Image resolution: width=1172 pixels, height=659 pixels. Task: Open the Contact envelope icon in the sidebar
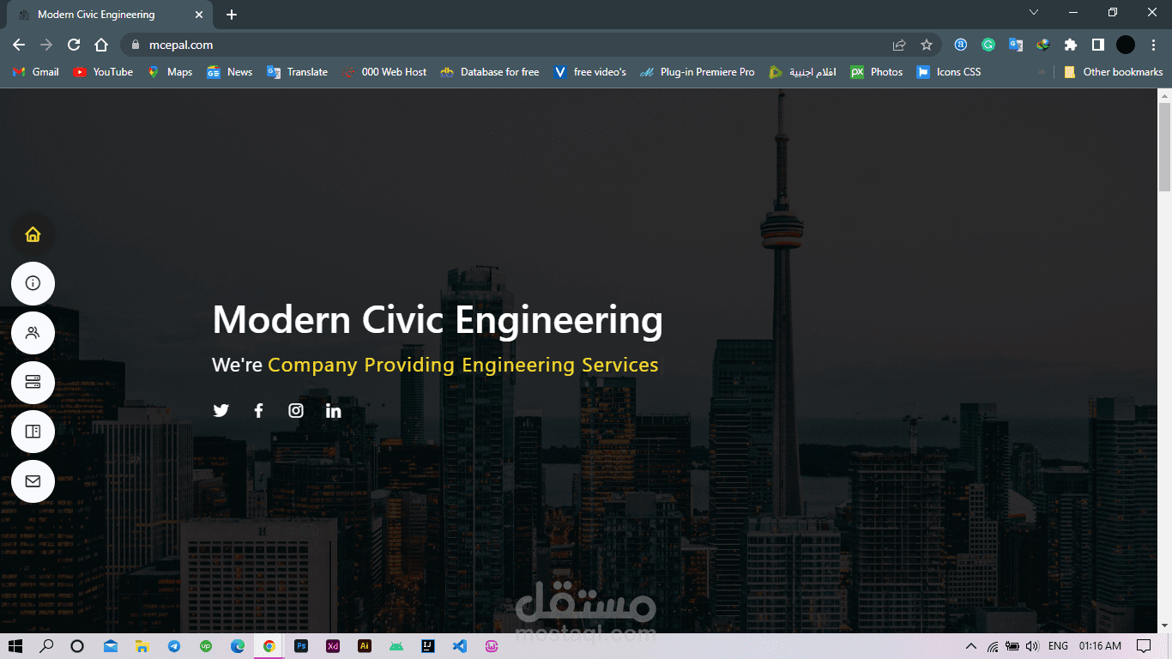pyautogui.click(x=33, y=481)
